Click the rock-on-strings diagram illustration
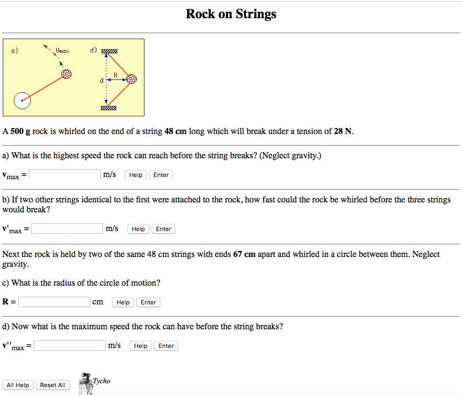This screenshot has width=461, height=396. click(73, 77)
